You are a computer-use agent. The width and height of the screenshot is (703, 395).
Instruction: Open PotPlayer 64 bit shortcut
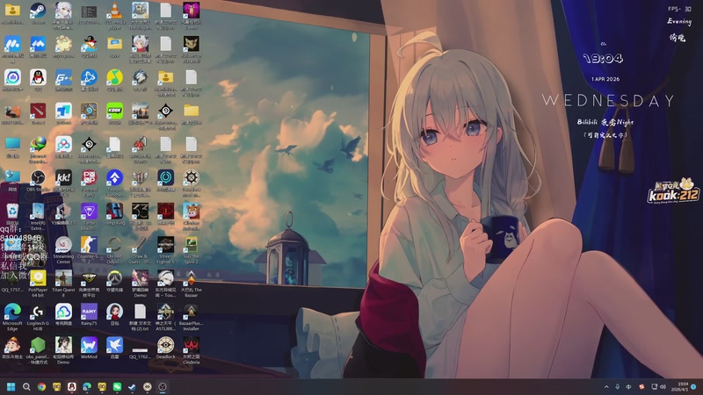point(38,284)
